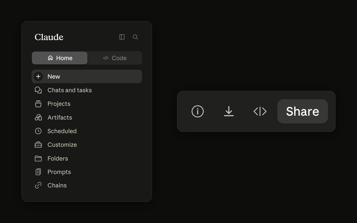357x223 pixels.
Task: Click the Customize briefcase icon
Action: click(38, 145)
